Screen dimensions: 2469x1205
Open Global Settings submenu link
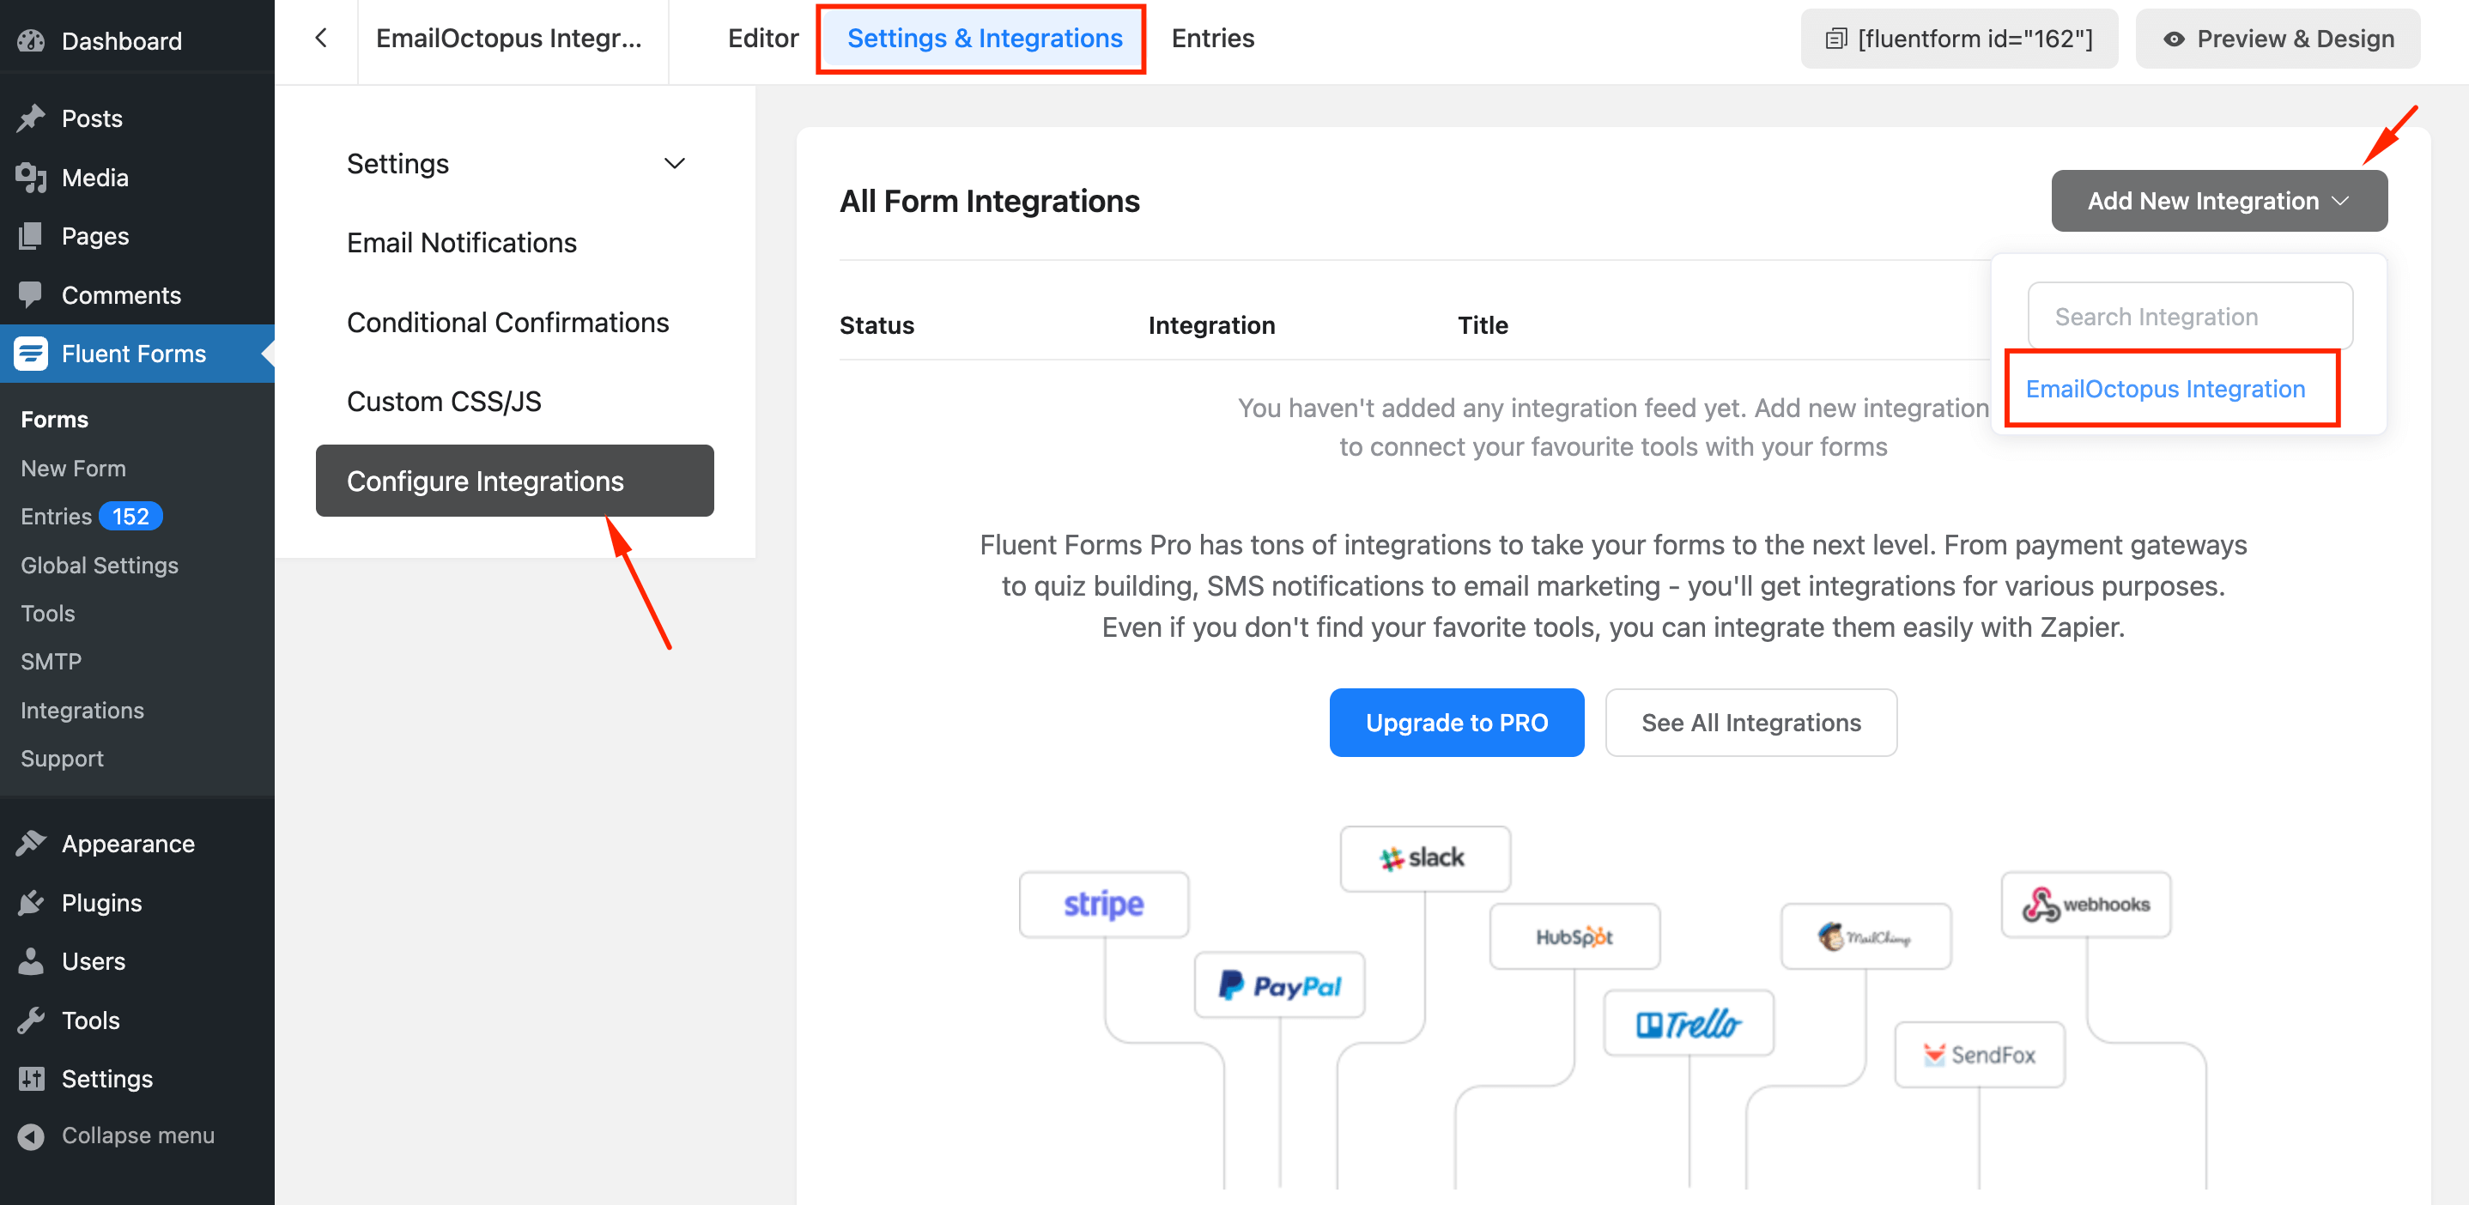click(100, 565)
